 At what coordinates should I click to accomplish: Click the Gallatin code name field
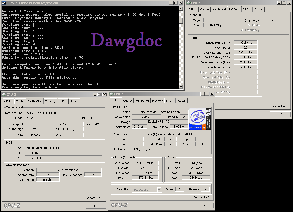[x=146, y=117]
